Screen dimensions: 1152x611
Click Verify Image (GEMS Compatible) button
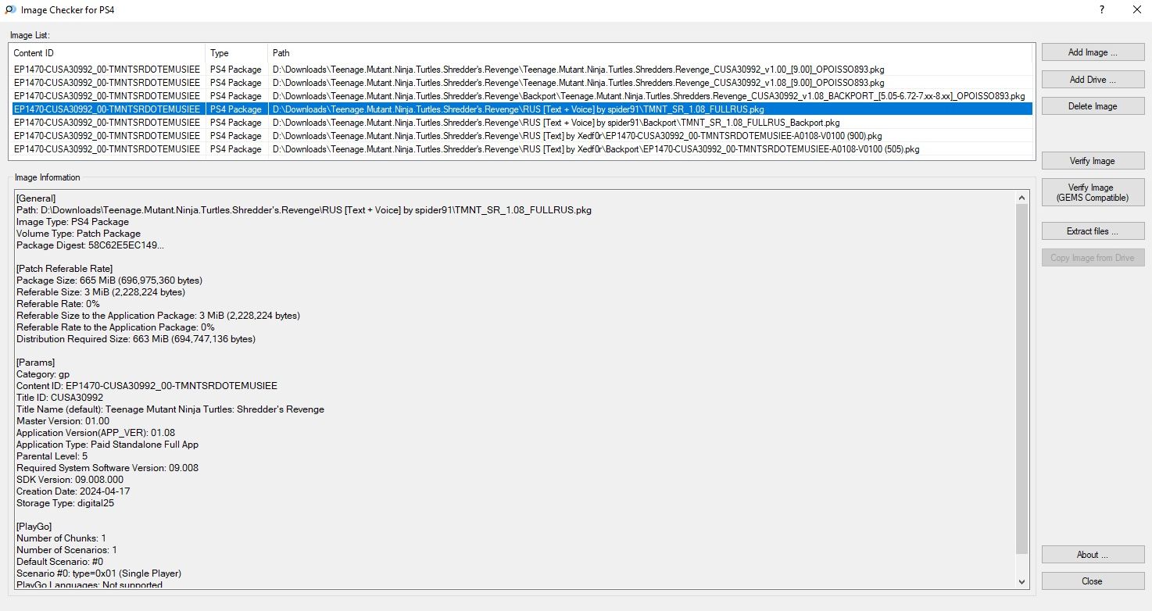pyautogui.click(x=1093, y=192)
